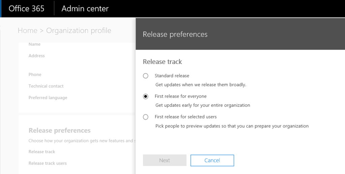Click the greyed Next button
The image size is (345, 174).
coord(164,161)
